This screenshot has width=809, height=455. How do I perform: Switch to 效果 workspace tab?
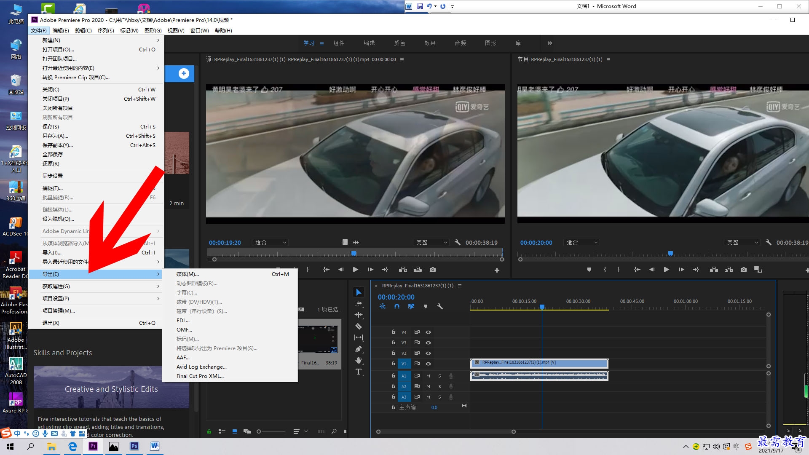430,43
